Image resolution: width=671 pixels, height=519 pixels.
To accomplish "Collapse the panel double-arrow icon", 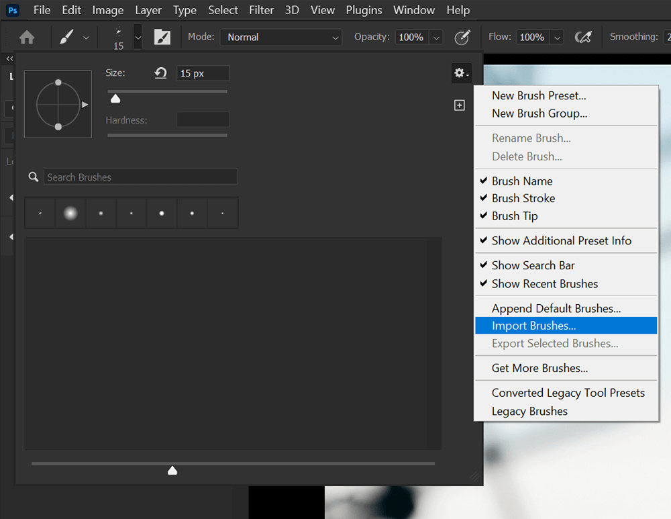I will click(x=9, y=58).
